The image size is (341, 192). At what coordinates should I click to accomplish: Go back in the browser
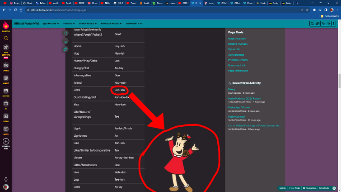(x=4, y=10)
